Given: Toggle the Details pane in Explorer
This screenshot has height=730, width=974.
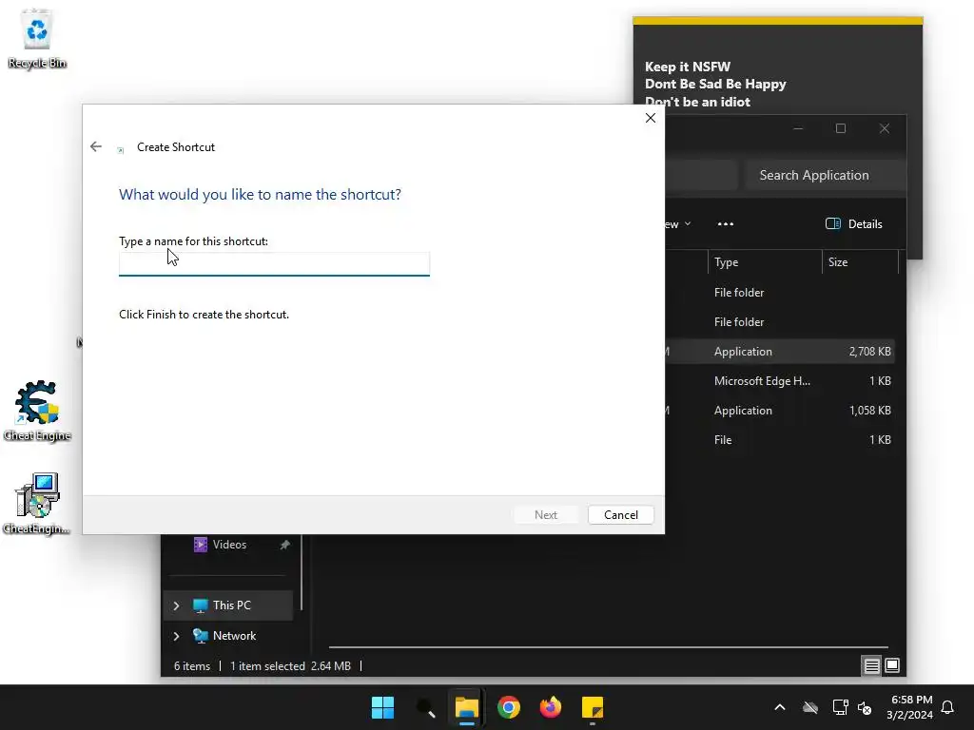Looking at the screenshot, I should (853, 224).
